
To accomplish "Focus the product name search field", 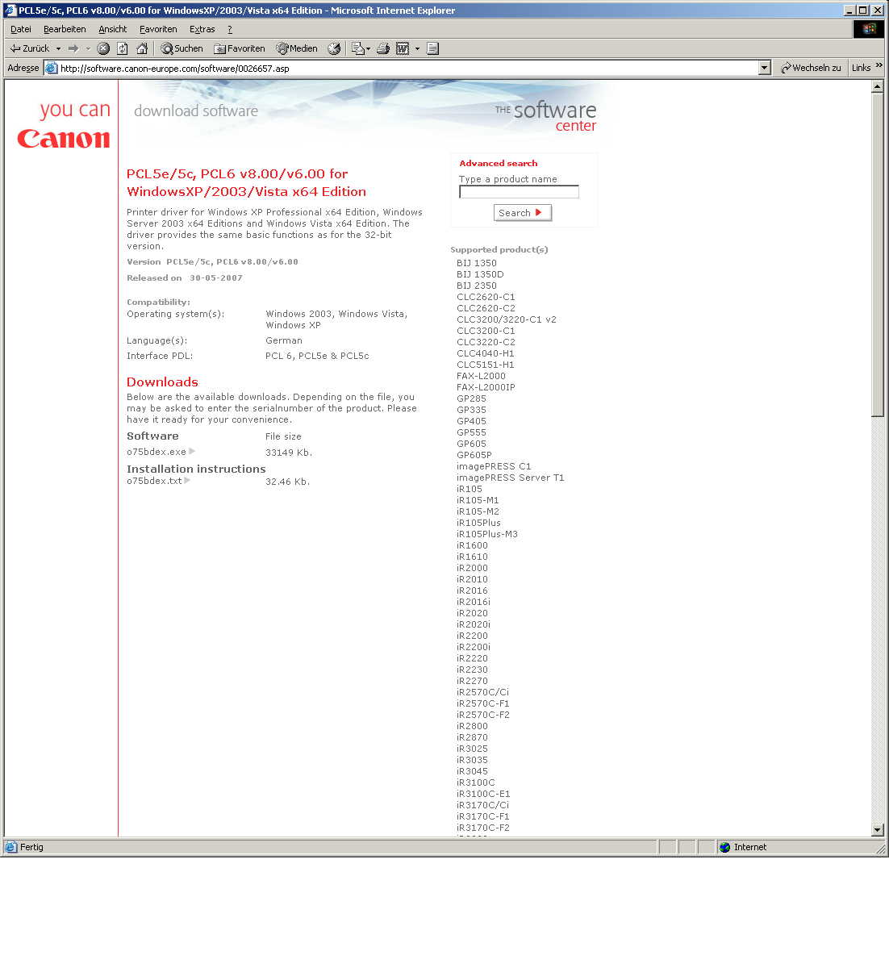I will pos(519,192).
